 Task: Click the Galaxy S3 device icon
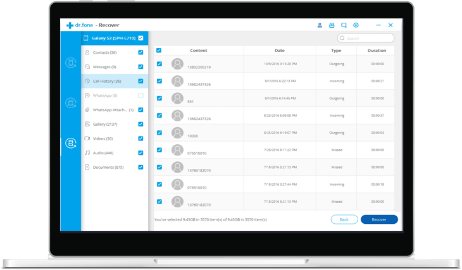click(x=85, y=38)
